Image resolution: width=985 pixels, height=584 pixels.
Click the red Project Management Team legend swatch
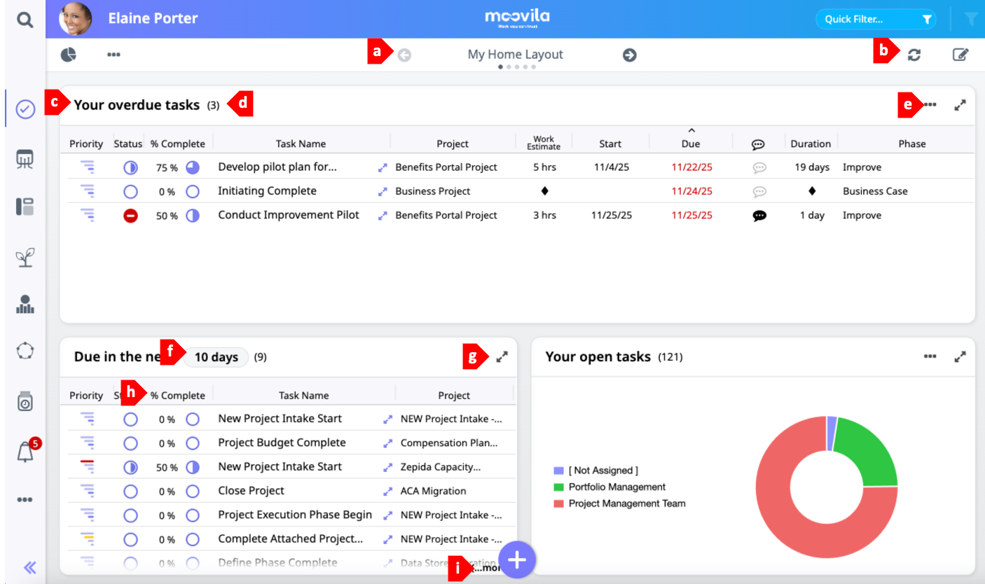(x=558, y=504)
